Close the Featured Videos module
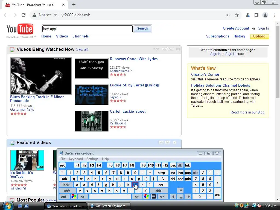 coord(175,142)
